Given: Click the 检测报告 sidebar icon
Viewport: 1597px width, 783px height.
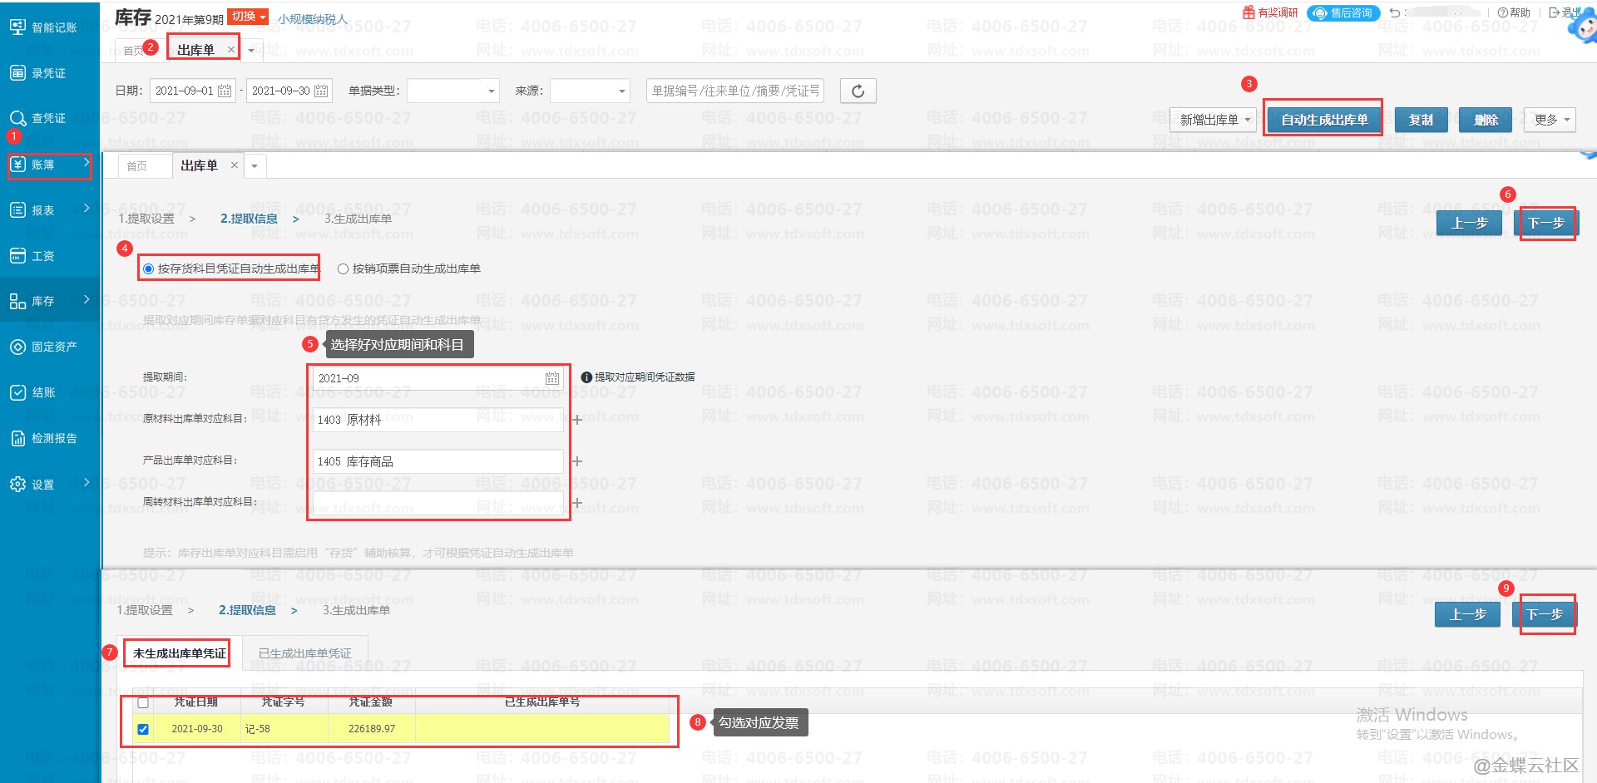Looking at the screenshot, I should pos(17,438).
